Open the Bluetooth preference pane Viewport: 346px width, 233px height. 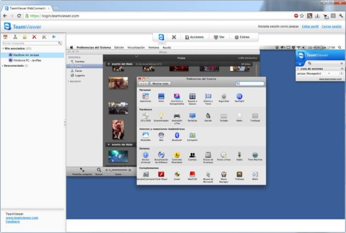[x=177, y=134]
